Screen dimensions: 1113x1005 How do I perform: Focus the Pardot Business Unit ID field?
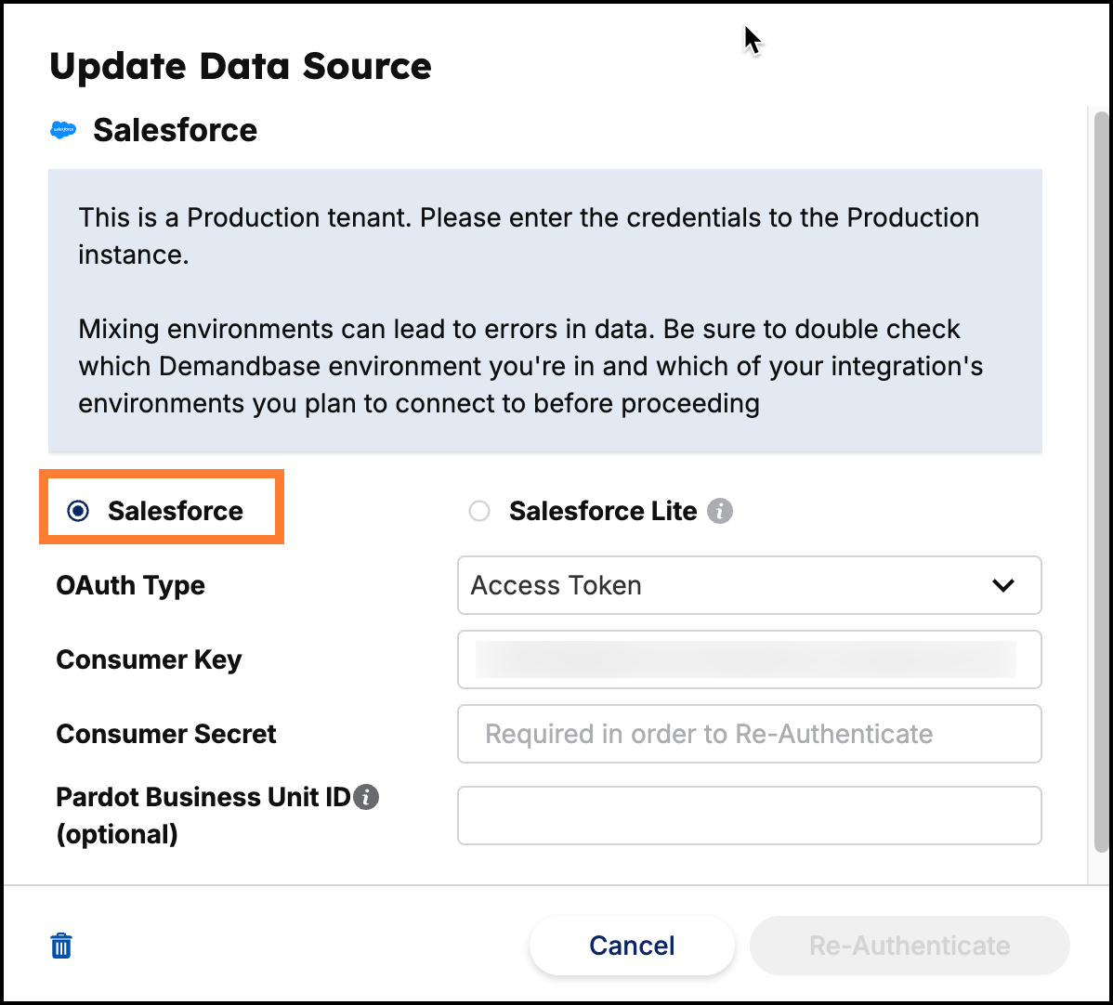(749, 816)
